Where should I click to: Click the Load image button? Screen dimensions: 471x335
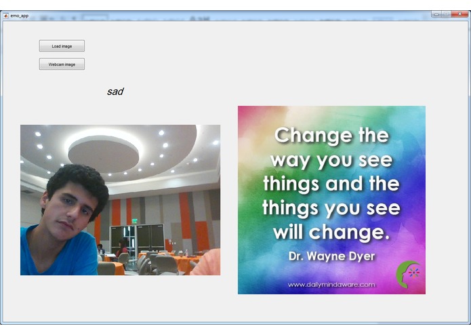pyautogui.click(x=62, y=46)
